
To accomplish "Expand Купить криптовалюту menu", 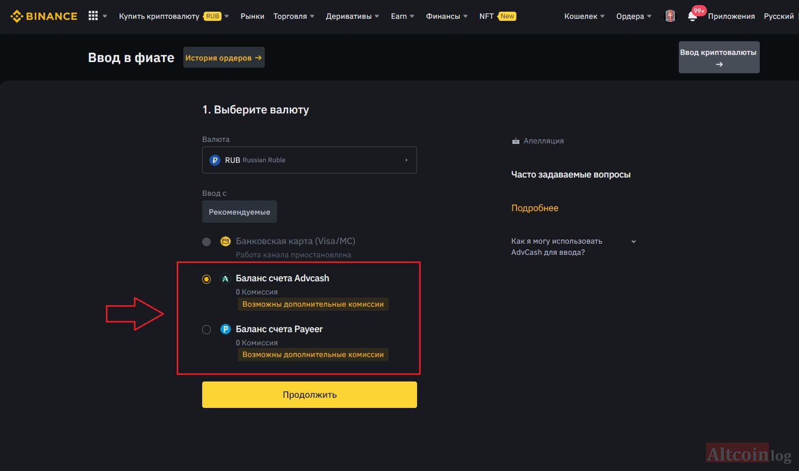I will pyautogui.click(x=174, y=16).
